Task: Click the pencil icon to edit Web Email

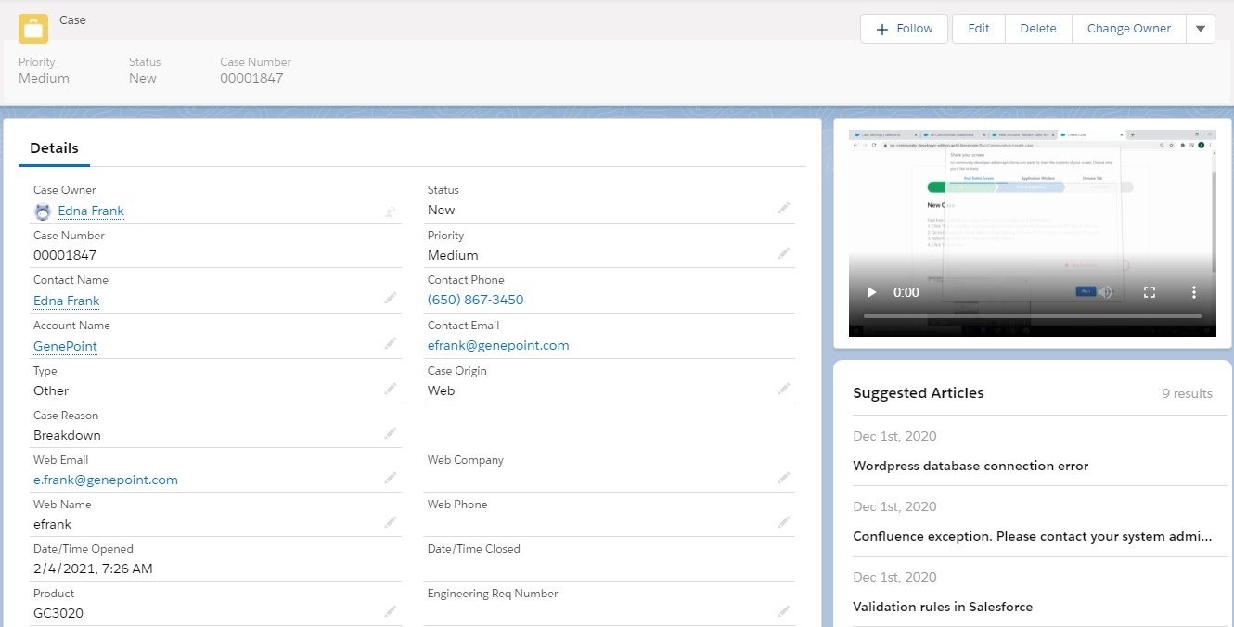Action: 391,478
